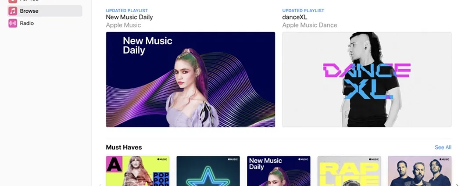Open the three-men band playlist cover
465x186 pixels.
(x=420, y=171)
